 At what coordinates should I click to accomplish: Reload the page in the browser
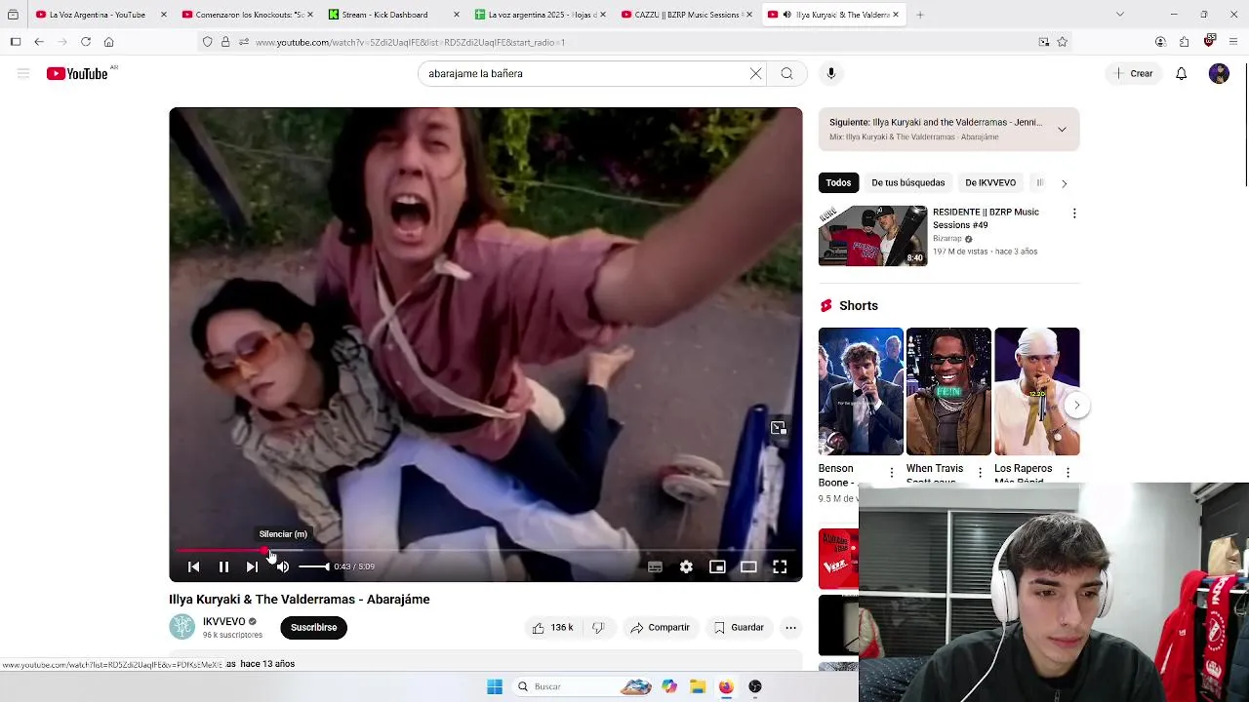click(86, 42)
